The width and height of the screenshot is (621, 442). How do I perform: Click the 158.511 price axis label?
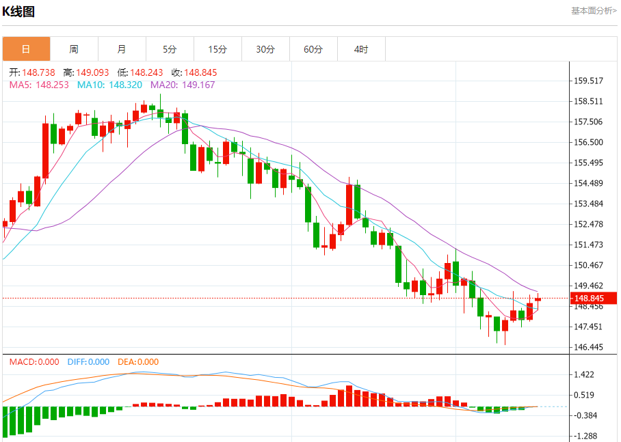pyautogui.click(x=589, y=101)
